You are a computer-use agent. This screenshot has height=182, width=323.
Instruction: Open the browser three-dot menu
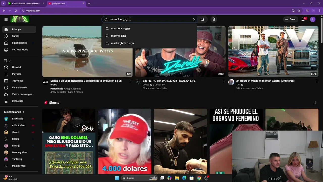click(319, 11)
